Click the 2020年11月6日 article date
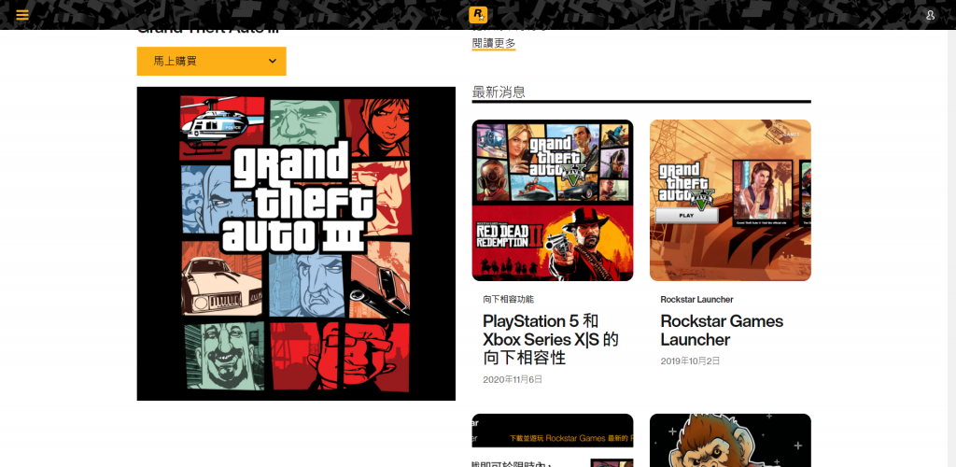 513,379
